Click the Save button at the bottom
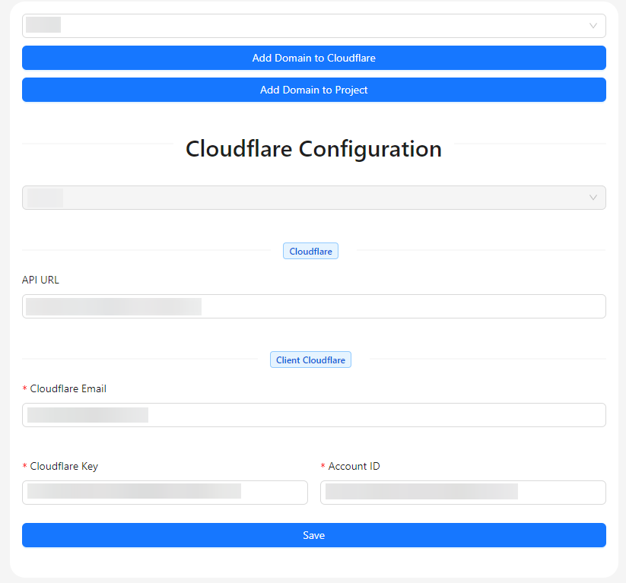 pos(313,535)
